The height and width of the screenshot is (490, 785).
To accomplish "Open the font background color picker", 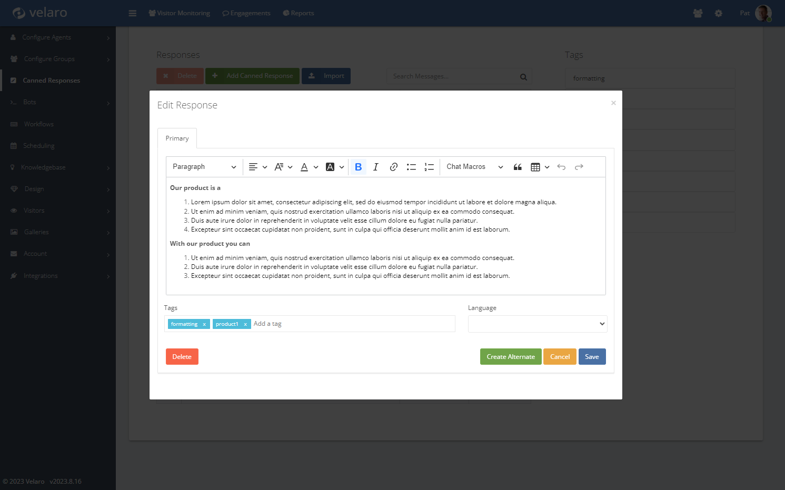I will coord(334,167).
